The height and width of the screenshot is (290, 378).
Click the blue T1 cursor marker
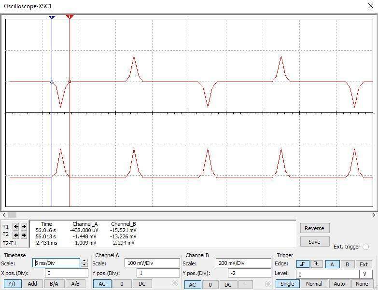click(52, 17)
